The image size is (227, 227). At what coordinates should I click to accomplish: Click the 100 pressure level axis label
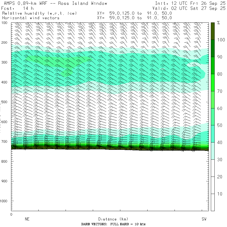click(x=4, y=23)
